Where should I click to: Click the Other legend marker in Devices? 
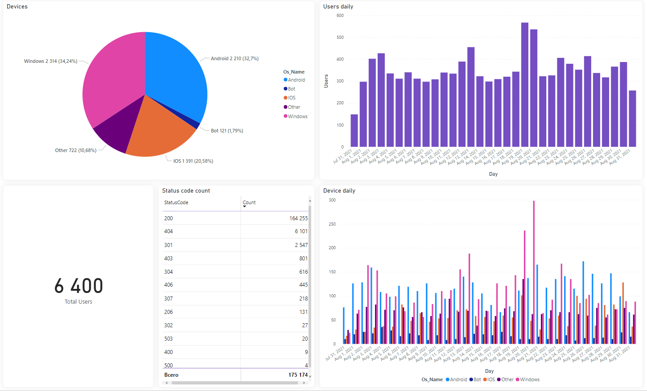pyautogui.click(x=285, y=107)
